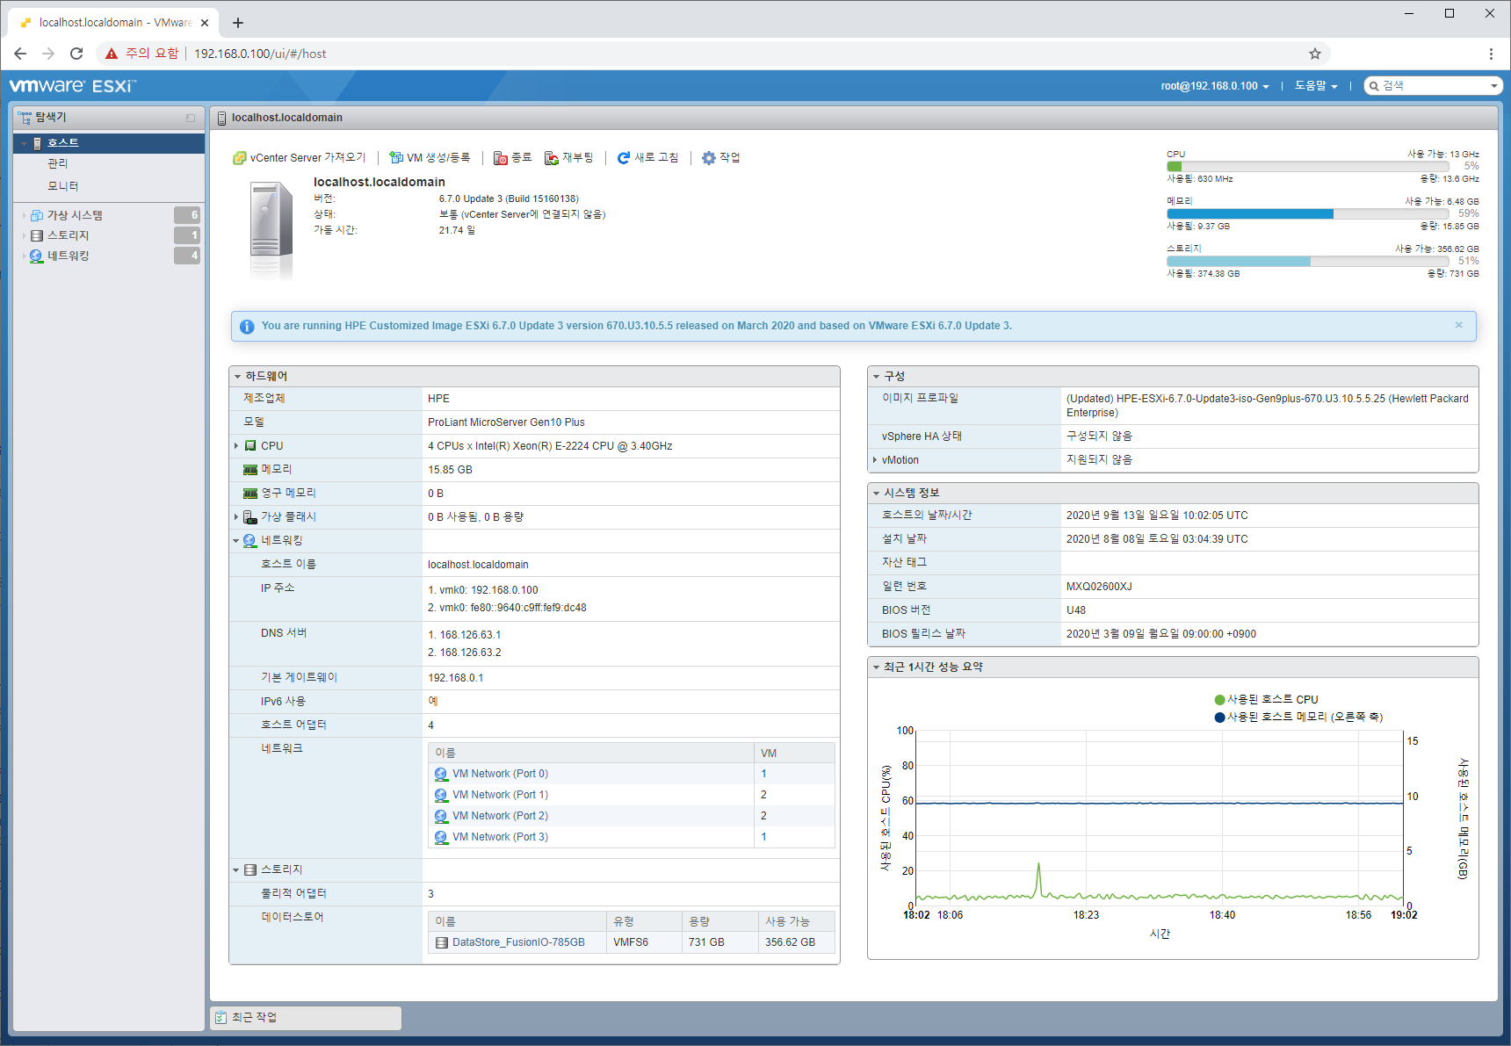
Task: Click the storage usage bar
Action: [x=1308, y=262]
